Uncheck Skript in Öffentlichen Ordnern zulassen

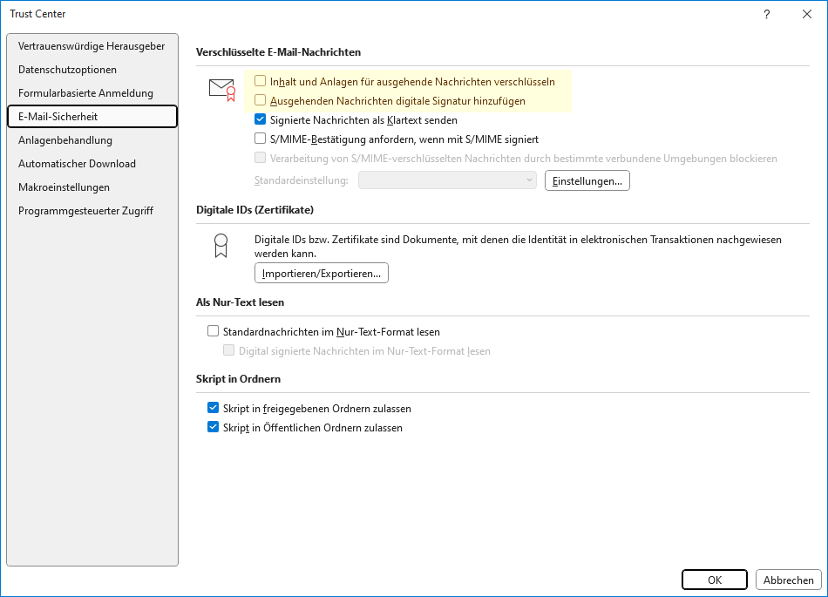point(214,427)
